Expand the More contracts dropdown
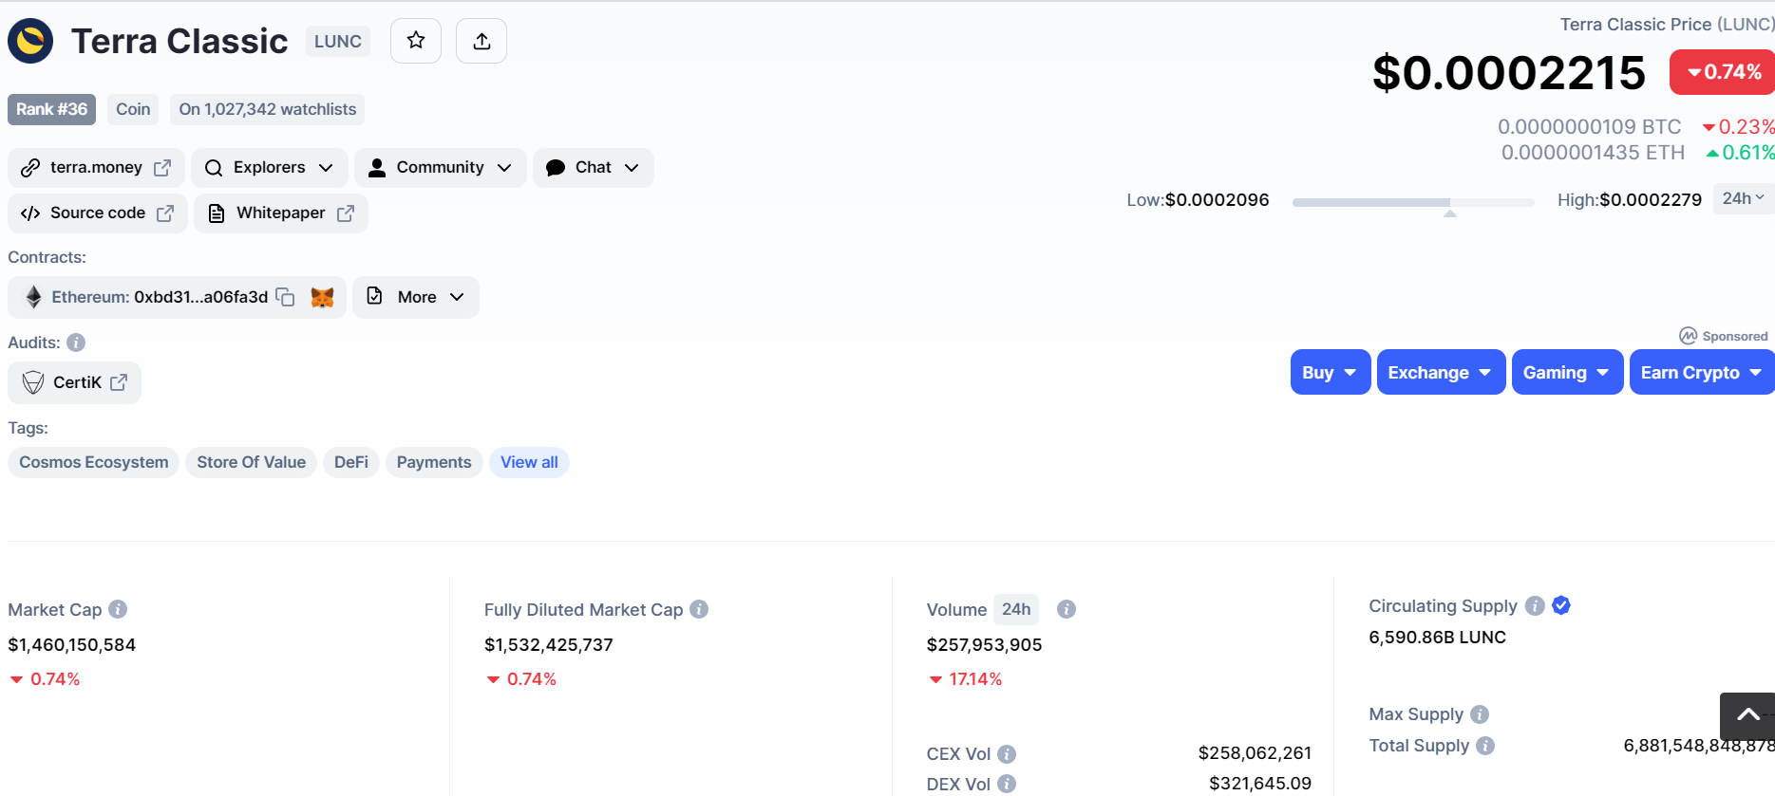The image size is (1775, 796). pyautogui.click(x=416, y=298)
